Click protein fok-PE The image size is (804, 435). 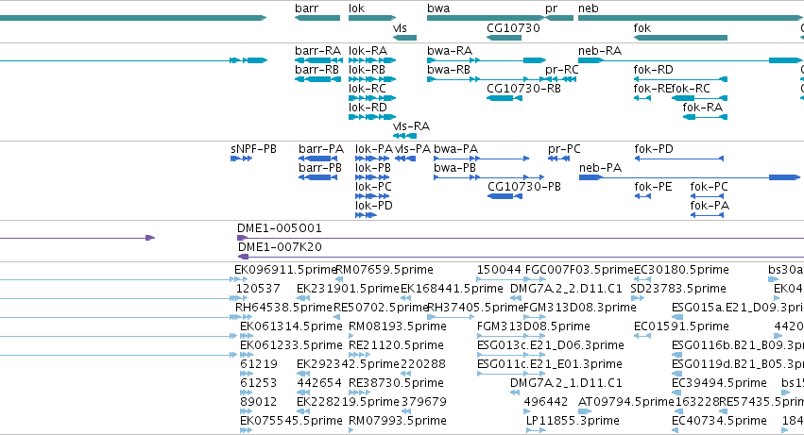pyautogui.click(x=653, y=187)
